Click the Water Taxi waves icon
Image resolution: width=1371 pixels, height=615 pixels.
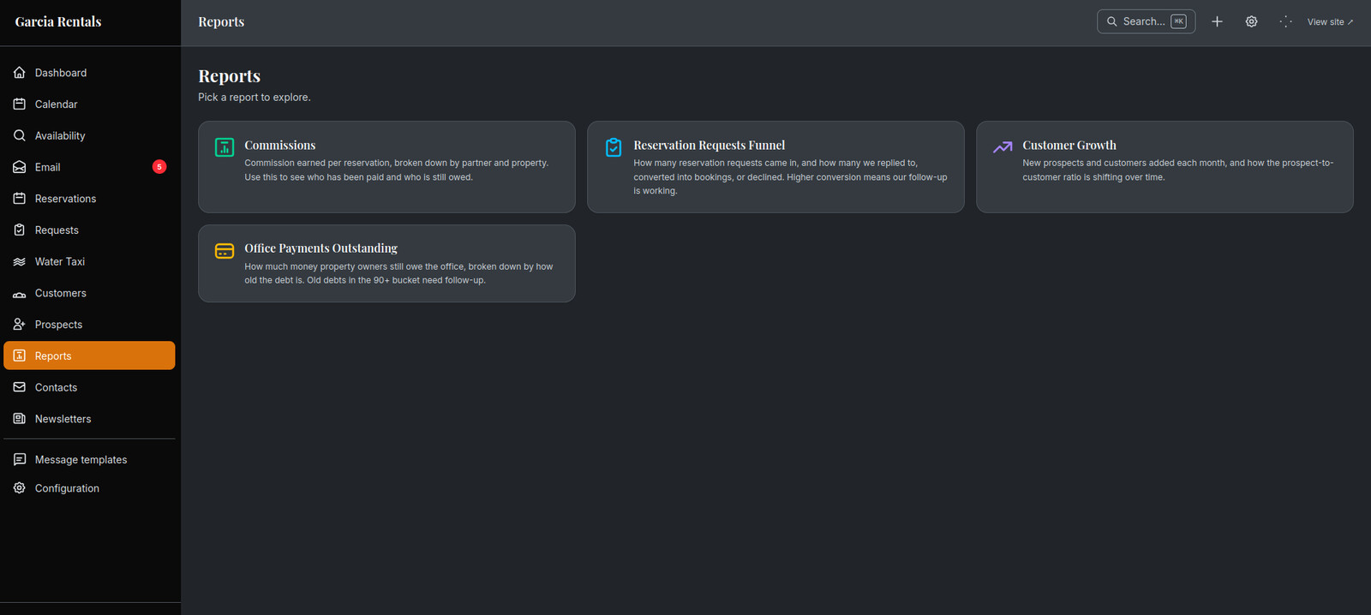[19, 261]
